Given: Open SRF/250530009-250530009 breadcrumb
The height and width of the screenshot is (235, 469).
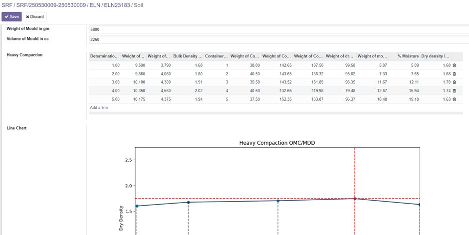Looking at the screenshot, I should click(x=51, y=5).
